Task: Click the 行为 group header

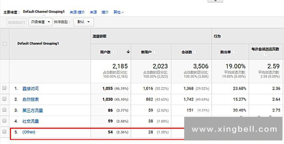Action: [x=217, y=36]
